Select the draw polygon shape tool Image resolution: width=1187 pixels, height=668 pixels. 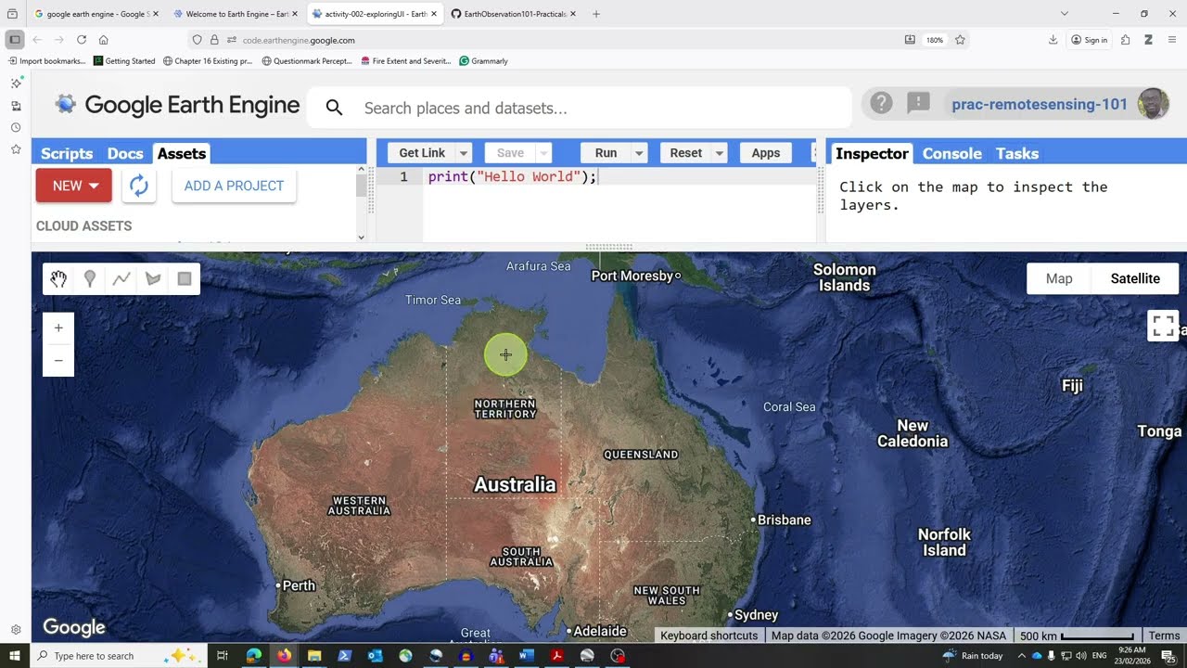click(153, 279)
